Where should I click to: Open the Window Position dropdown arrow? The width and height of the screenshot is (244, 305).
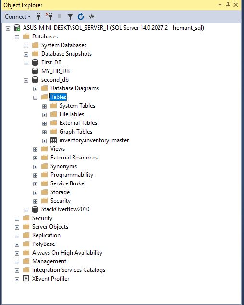coord(220,5)
